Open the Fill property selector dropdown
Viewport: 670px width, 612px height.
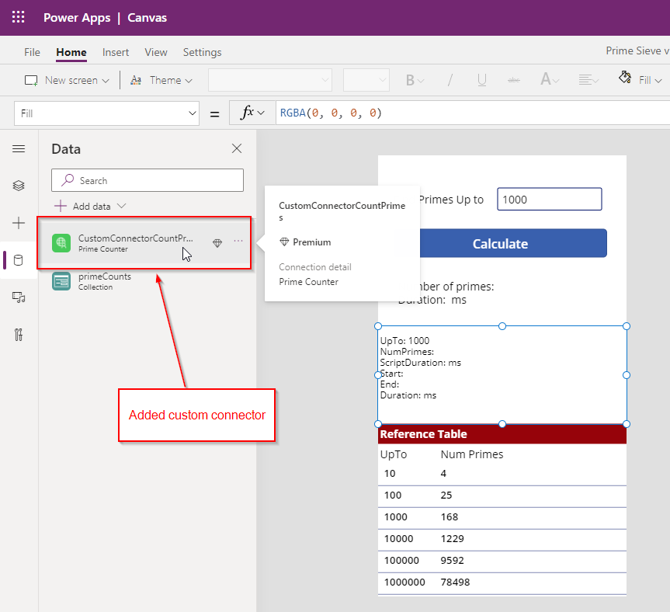click(107, 113)
